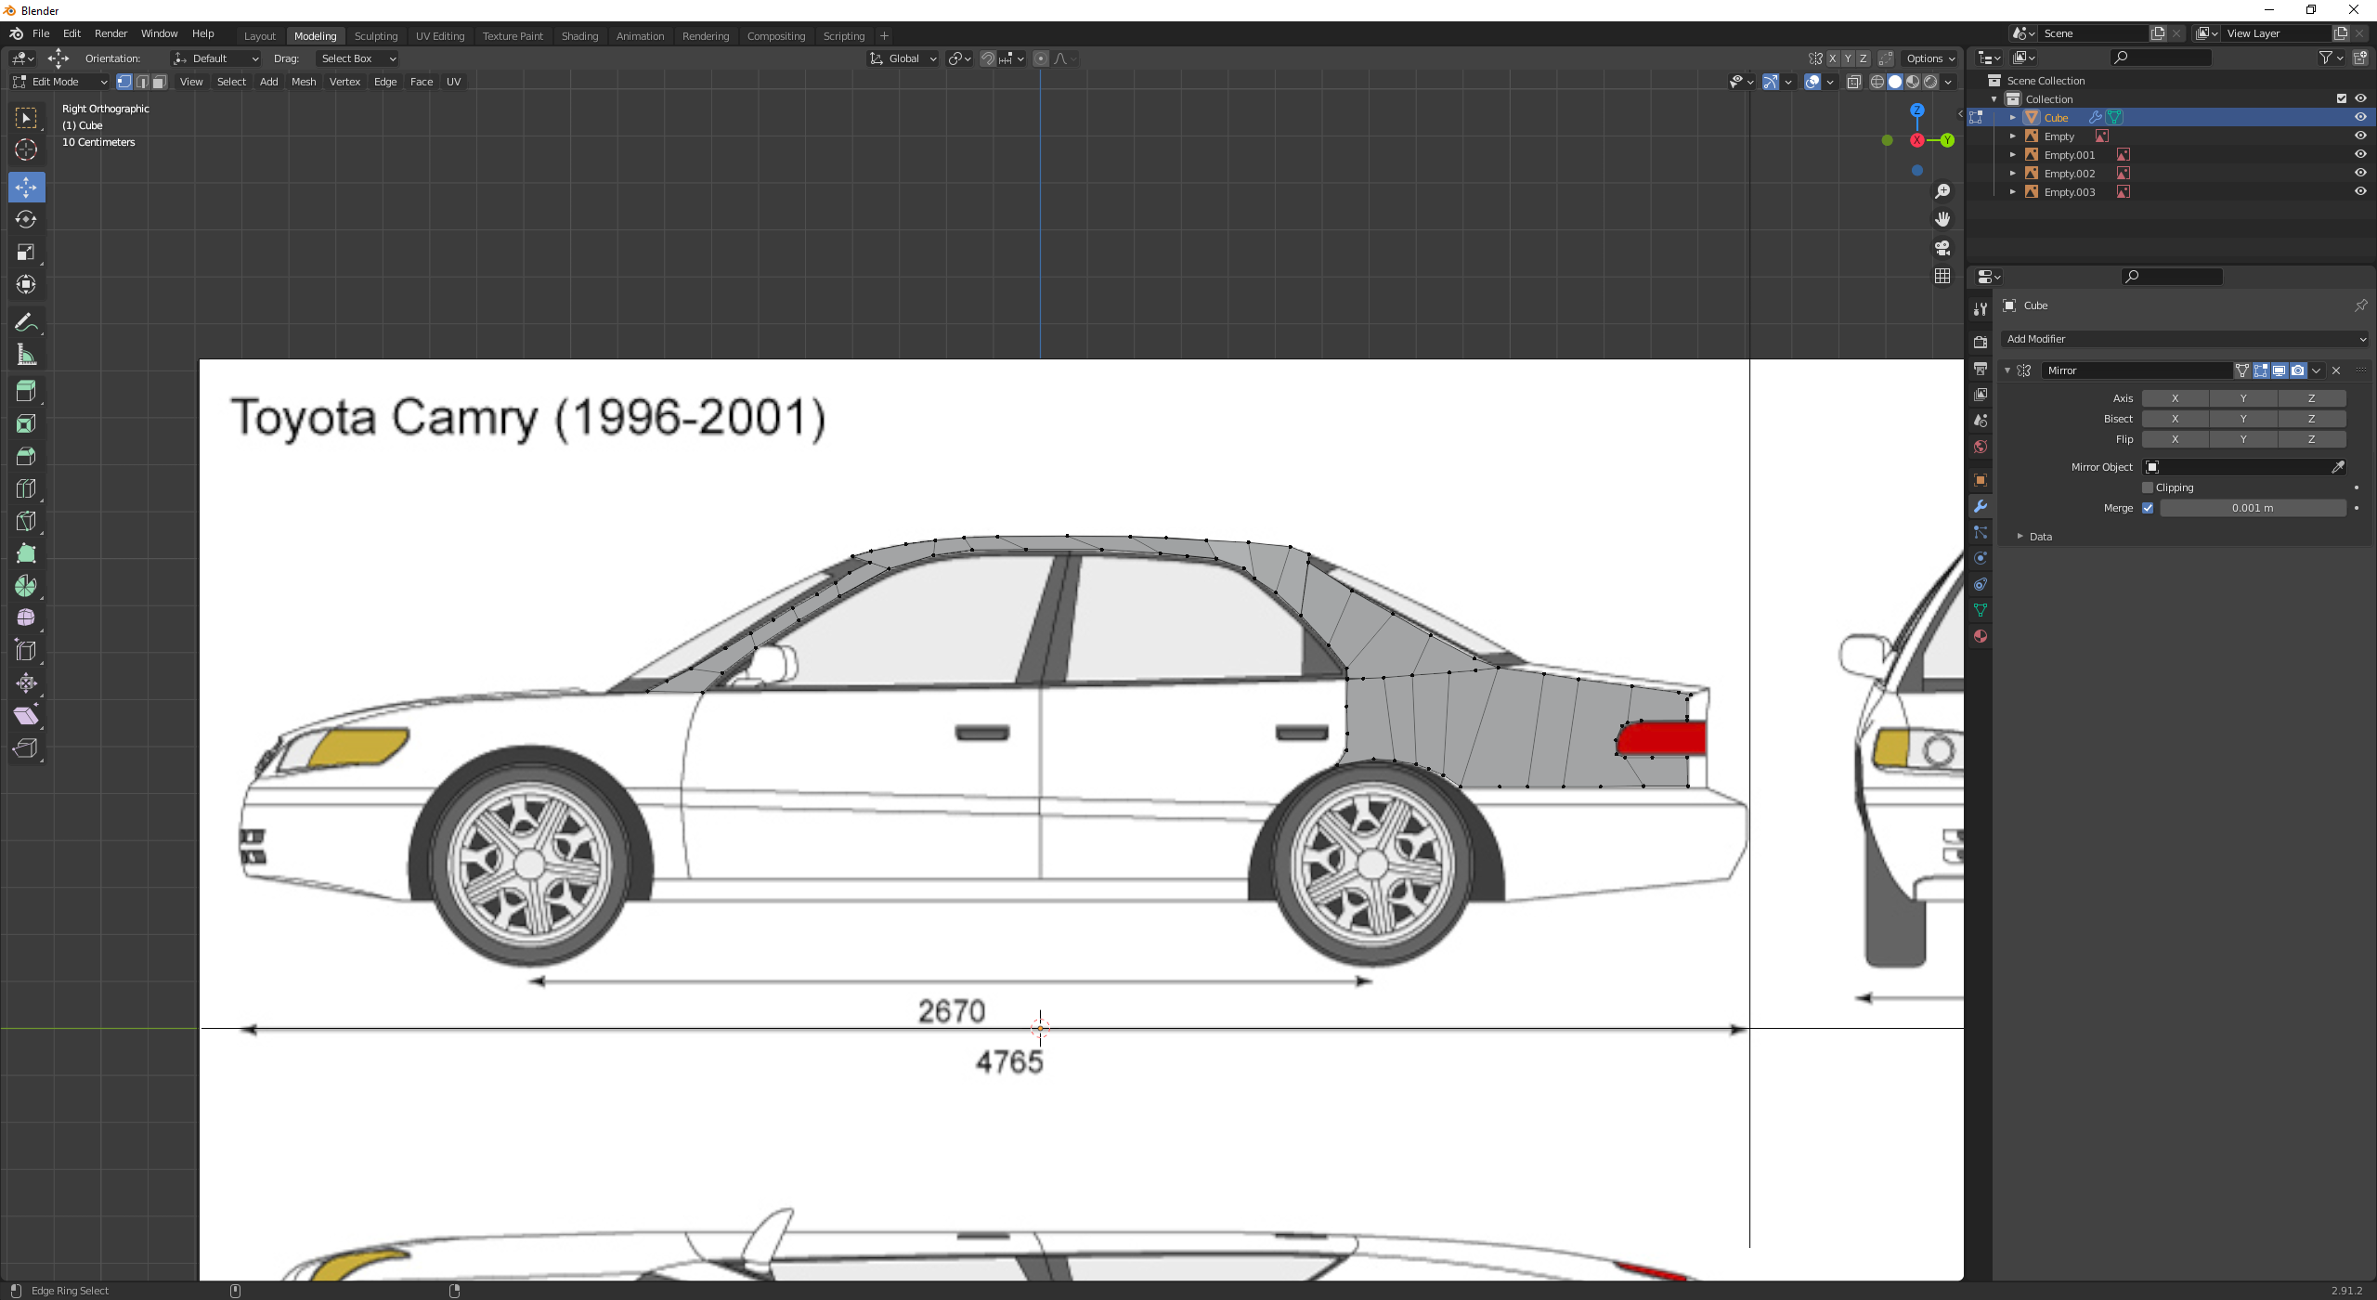Open the Edit Mode dropdown
The width and height of the screenshot is (2377, 1300).
60,82
